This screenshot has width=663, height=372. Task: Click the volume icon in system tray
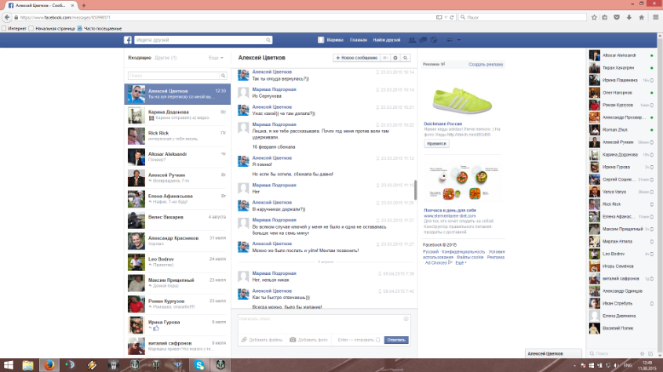click(x=616, y=365)
